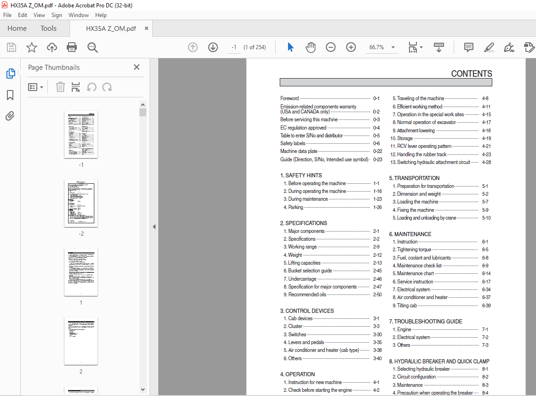Click the 6. MAINTENANCE heading
The height and width of the screenshot is (396, 536).
(x=410, y=234)
